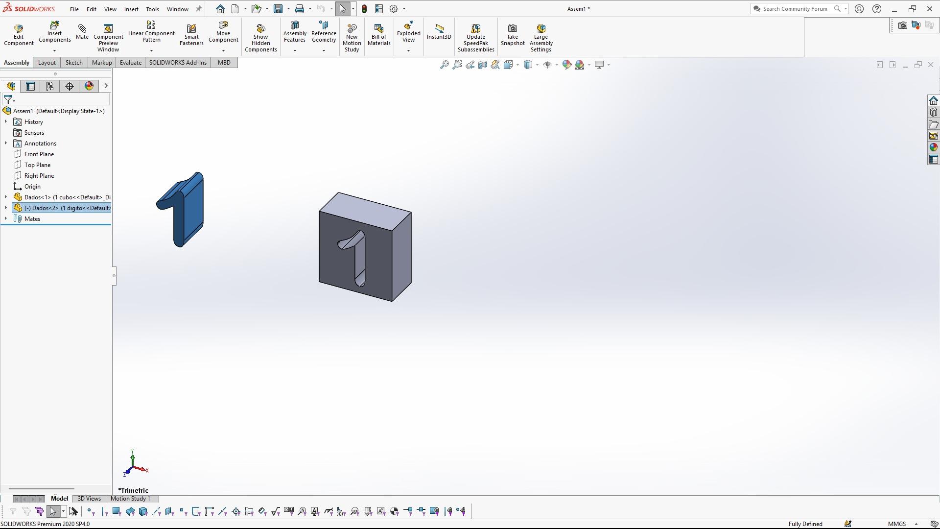
Task: Click the Rebuild traffic light icon
Action: (x=364, y=9)
